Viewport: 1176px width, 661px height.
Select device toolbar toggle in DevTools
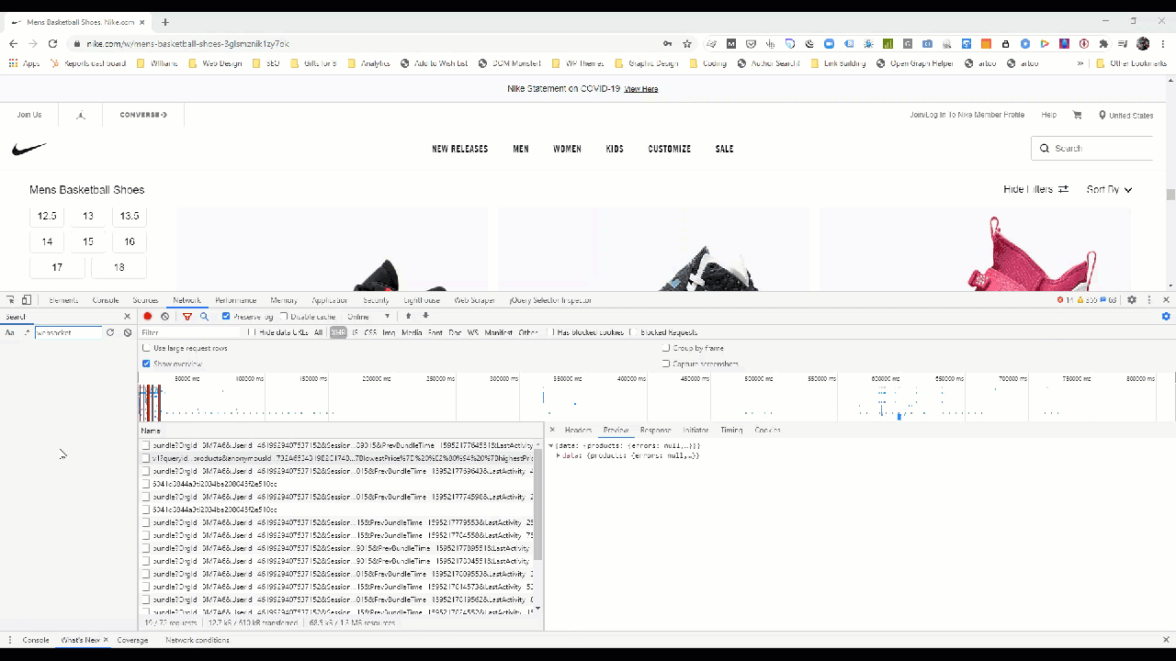pos(26,299)
